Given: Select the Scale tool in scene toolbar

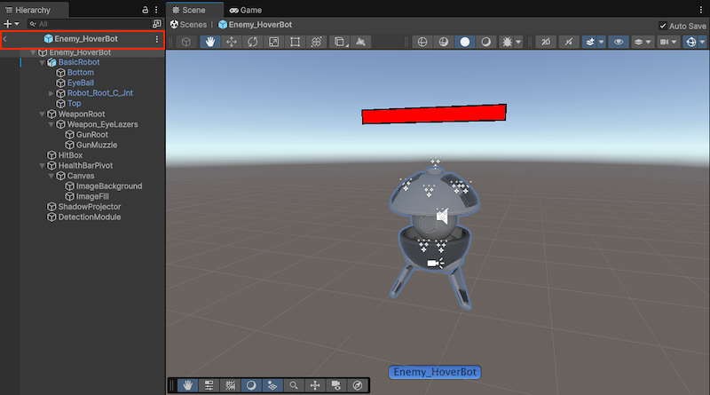Looking at the screenshot, I should pos(274,42).
